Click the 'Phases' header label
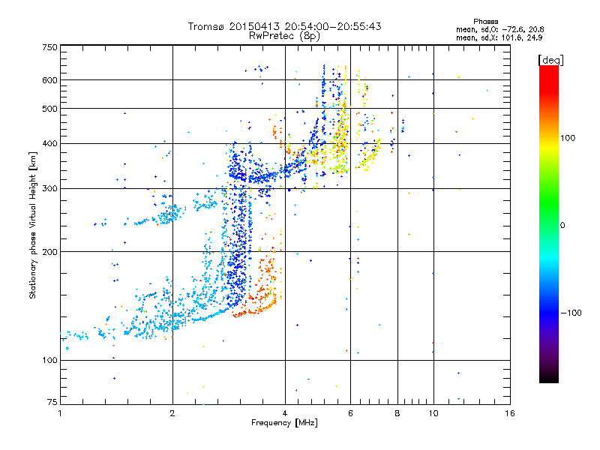The height and width of the screenshot is (450, 600). (x=485, y=22)
